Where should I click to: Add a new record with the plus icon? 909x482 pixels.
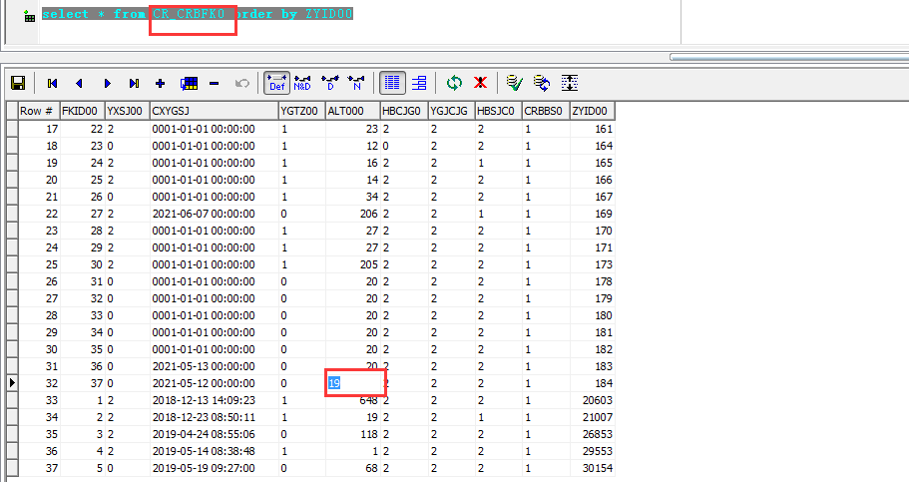click(161, 83)
